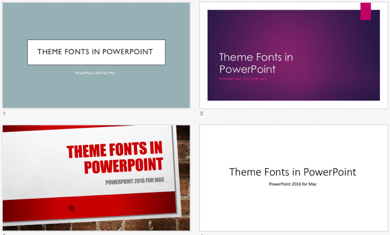
Task: Click the 'Theme Fonts in PowerPoint' title on the purple slide
Action: (x=256, y=63)
